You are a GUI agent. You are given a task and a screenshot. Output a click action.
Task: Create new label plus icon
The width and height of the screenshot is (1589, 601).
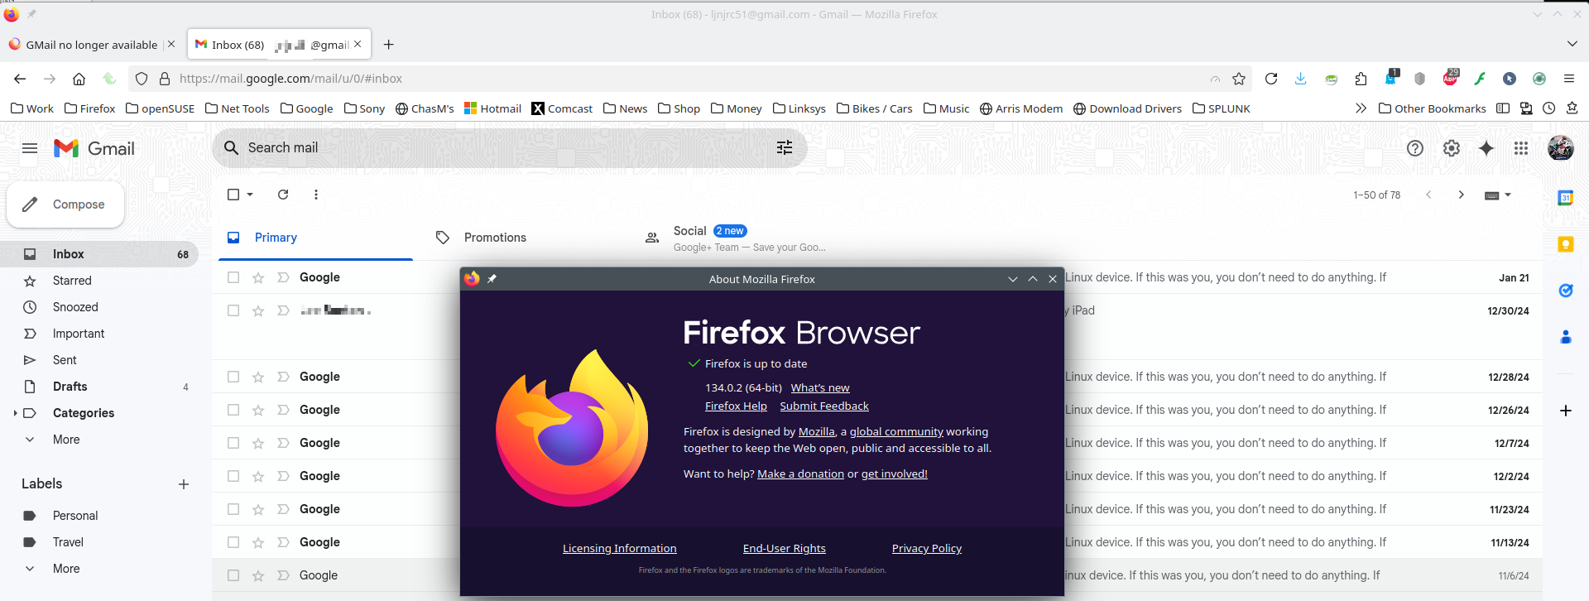184,484
